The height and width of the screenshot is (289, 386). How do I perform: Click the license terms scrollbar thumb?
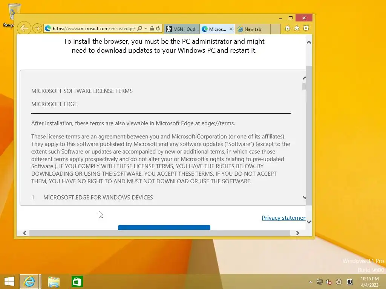(x=304, y=86)
